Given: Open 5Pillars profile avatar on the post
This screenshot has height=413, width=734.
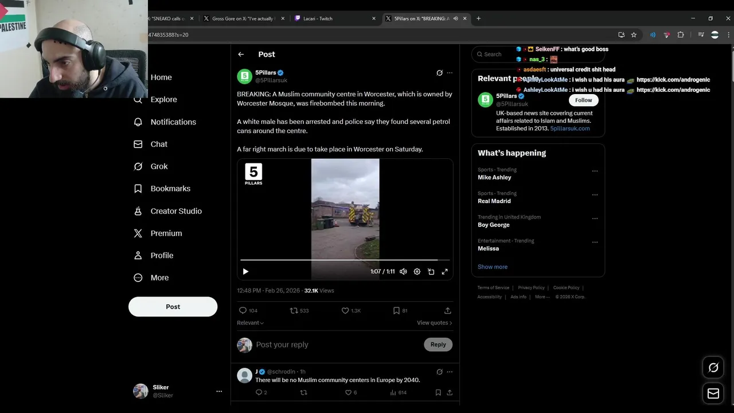Looking at the screenshot, I should [x=244, y=76].
